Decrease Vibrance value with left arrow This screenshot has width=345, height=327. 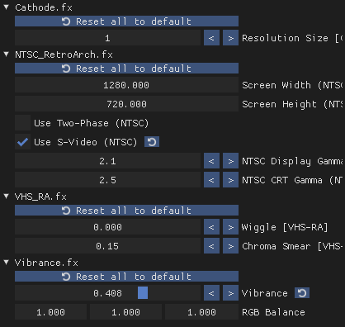(x=211, y=293)
